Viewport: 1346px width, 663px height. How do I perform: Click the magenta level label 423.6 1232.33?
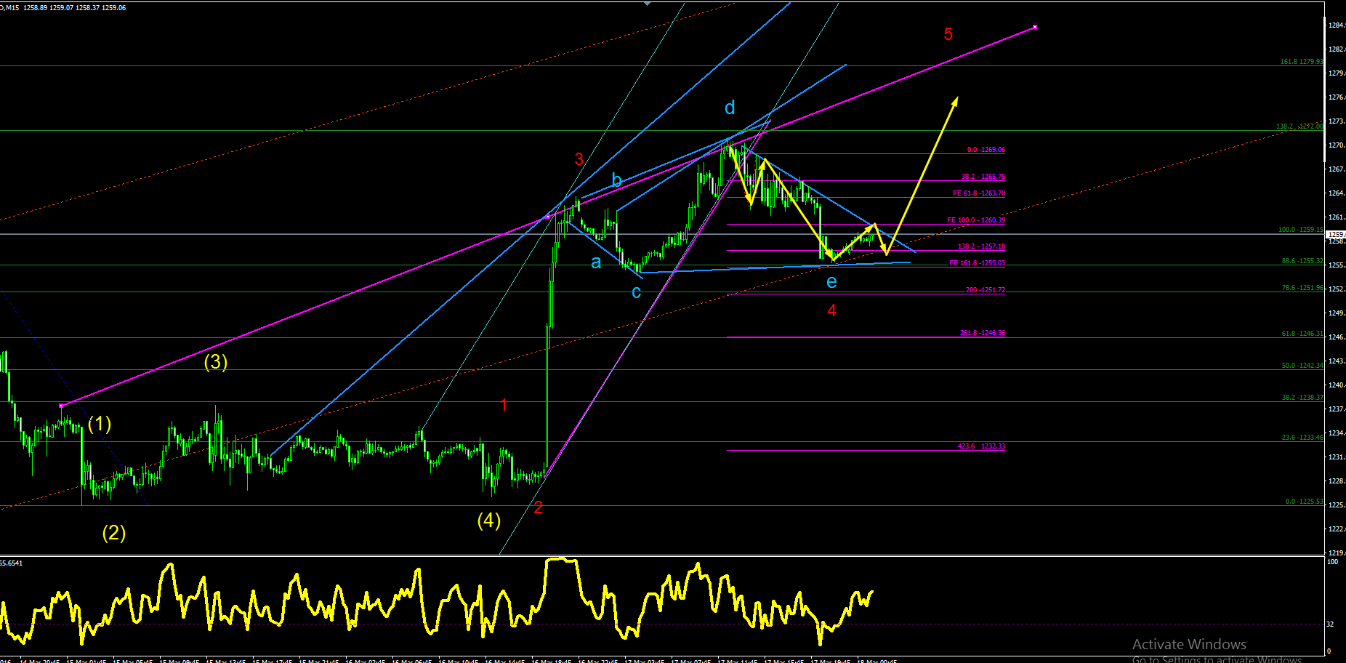(x=981, y=446)
